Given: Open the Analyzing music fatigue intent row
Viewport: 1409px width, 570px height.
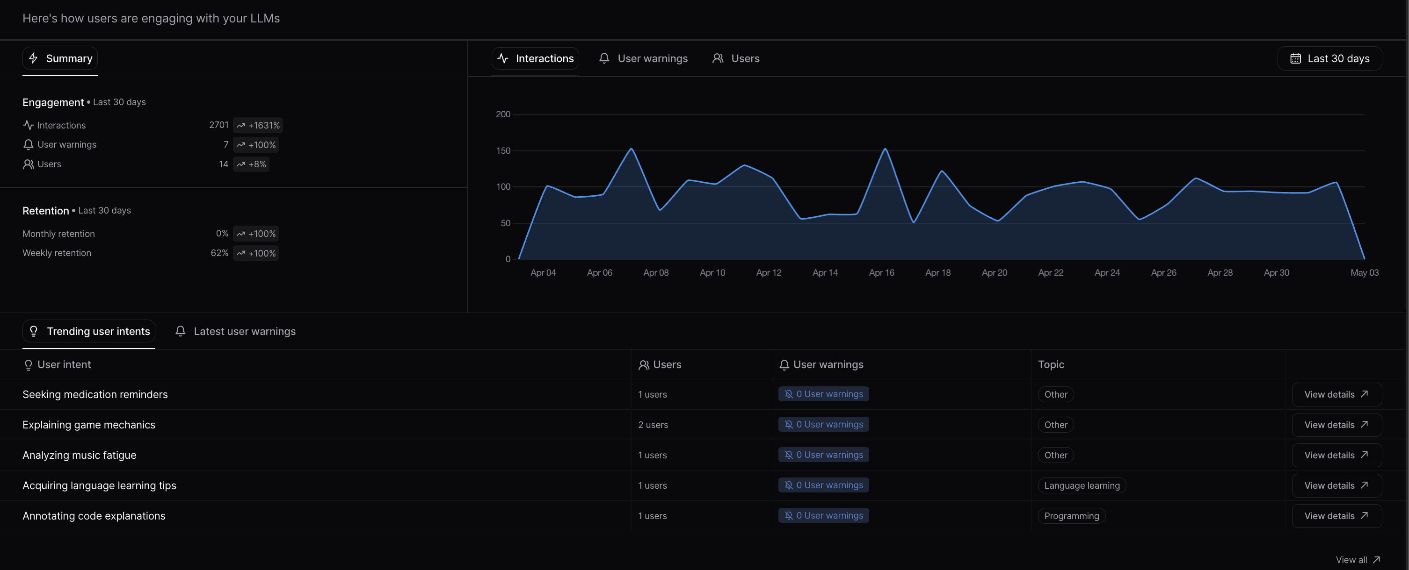Looking at the screenshot, I should 80,455.
